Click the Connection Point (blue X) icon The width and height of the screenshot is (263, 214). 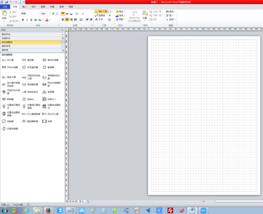(x=110, y=15)
